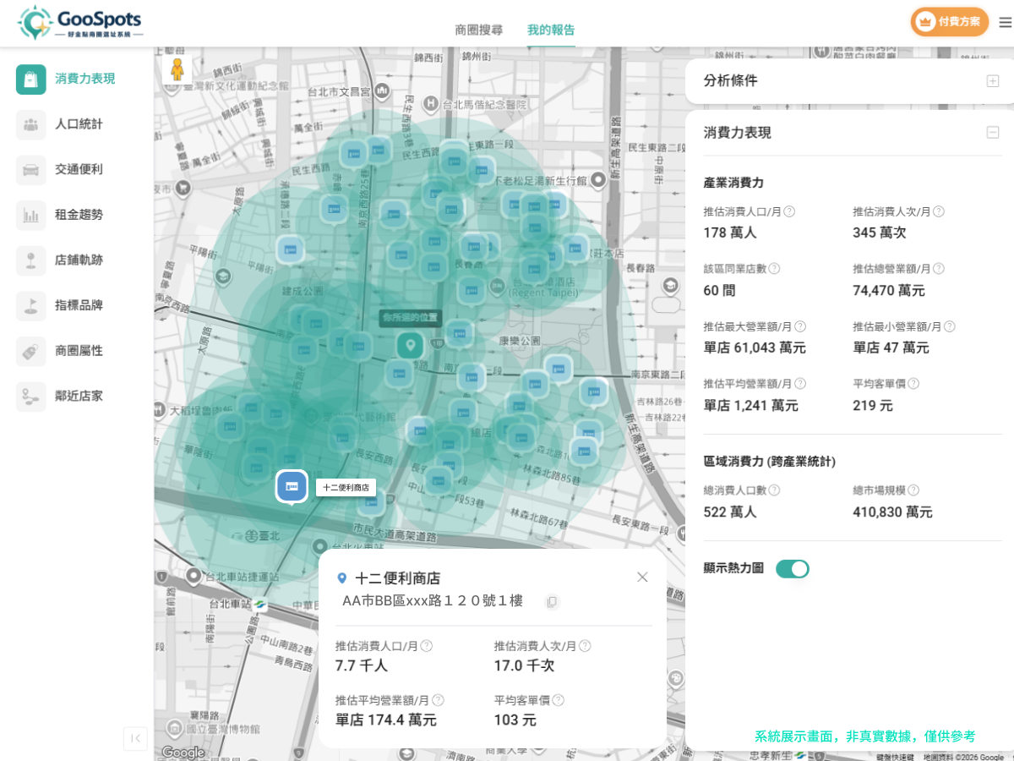Show help for 總市場規模
1014x761 pixels.
(913, 490)
